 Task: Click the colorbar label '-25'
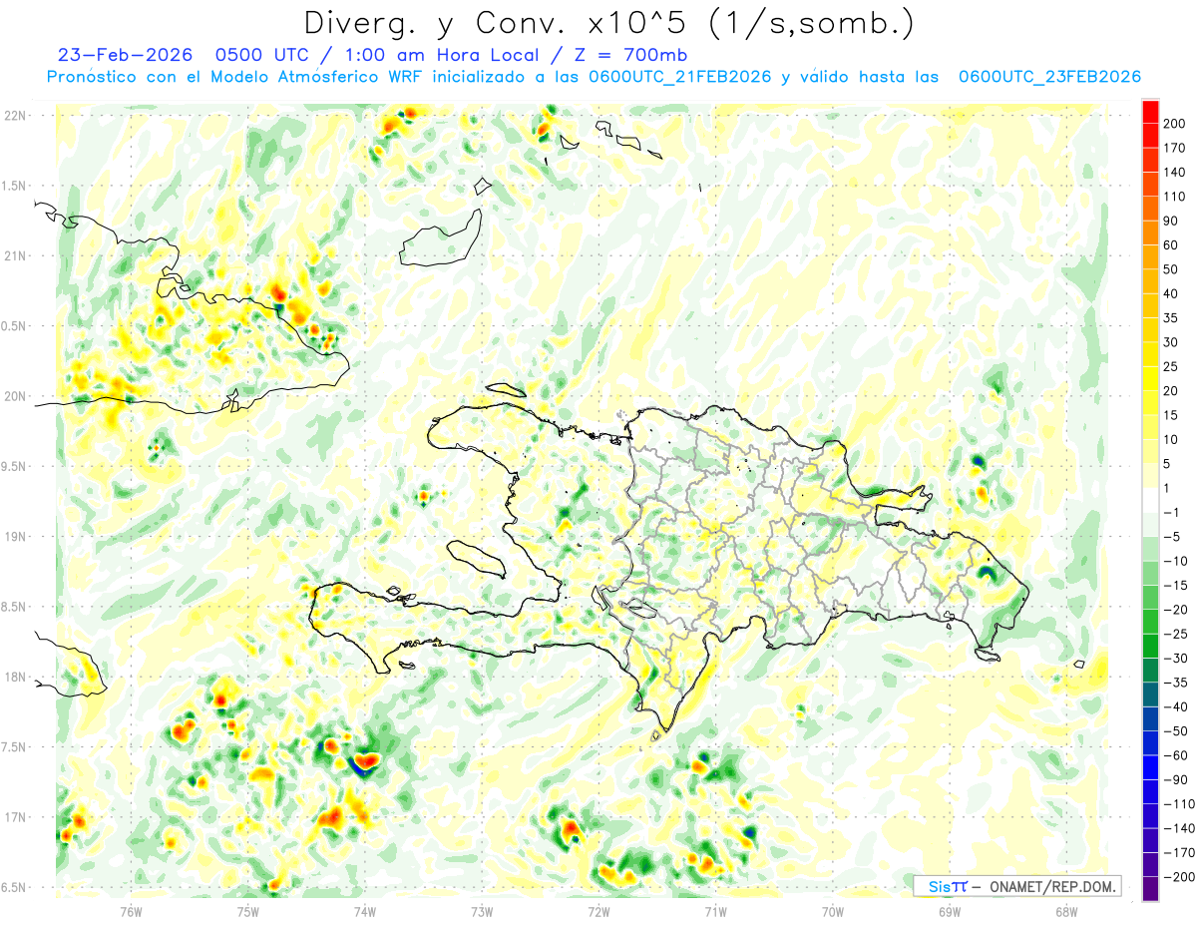tap(1177, 635)
